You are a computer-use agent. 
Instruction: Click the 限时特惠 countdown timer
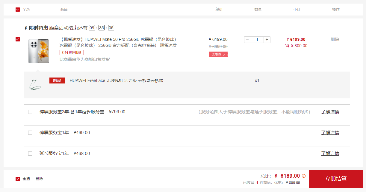tap(102, 28)
